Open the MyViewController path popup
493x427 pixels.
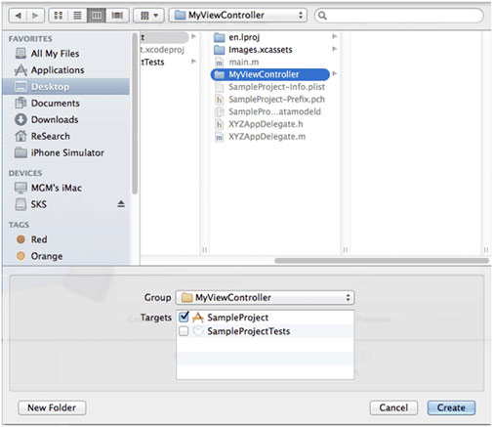click(238, 16)
